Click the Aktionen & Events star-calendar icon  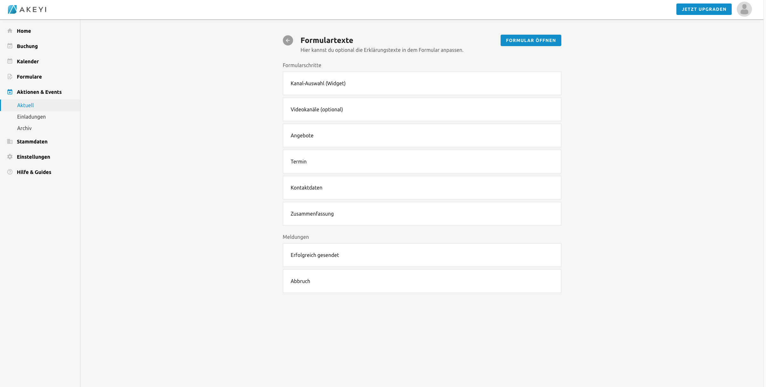pos(10,92)
